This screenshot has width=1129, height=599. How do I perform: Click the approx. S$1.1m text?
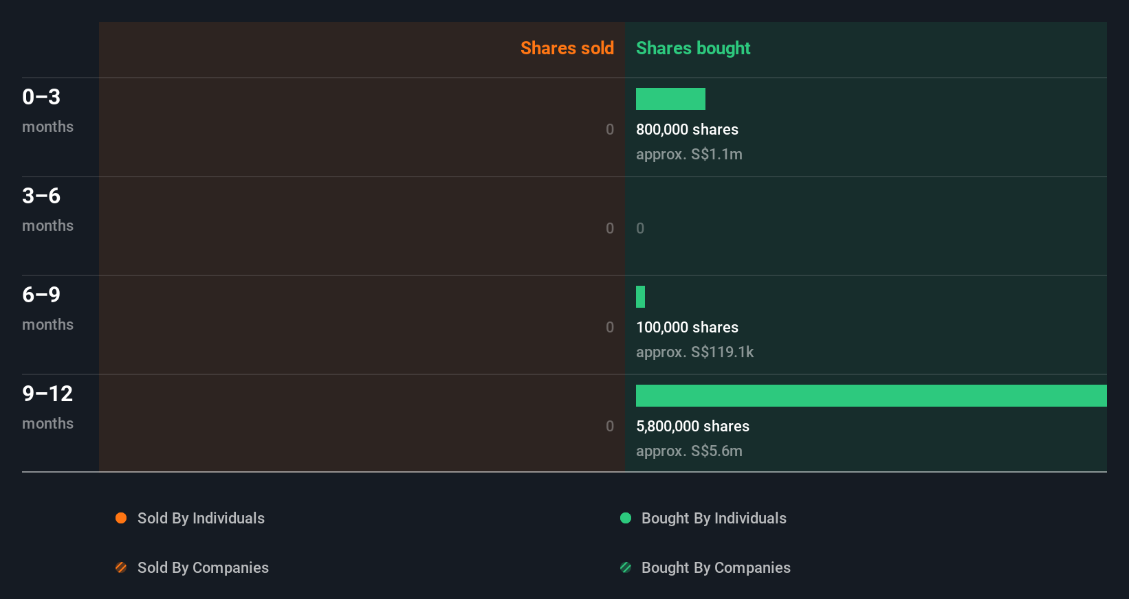(x=689, y=154)
